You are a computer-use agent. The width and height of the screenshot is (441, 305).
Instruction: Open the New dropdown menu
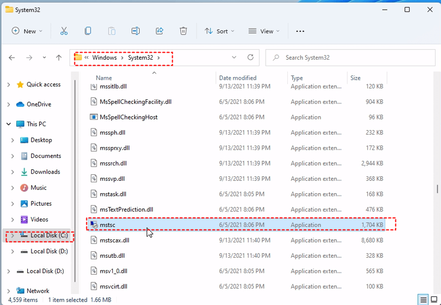(27, 31)
